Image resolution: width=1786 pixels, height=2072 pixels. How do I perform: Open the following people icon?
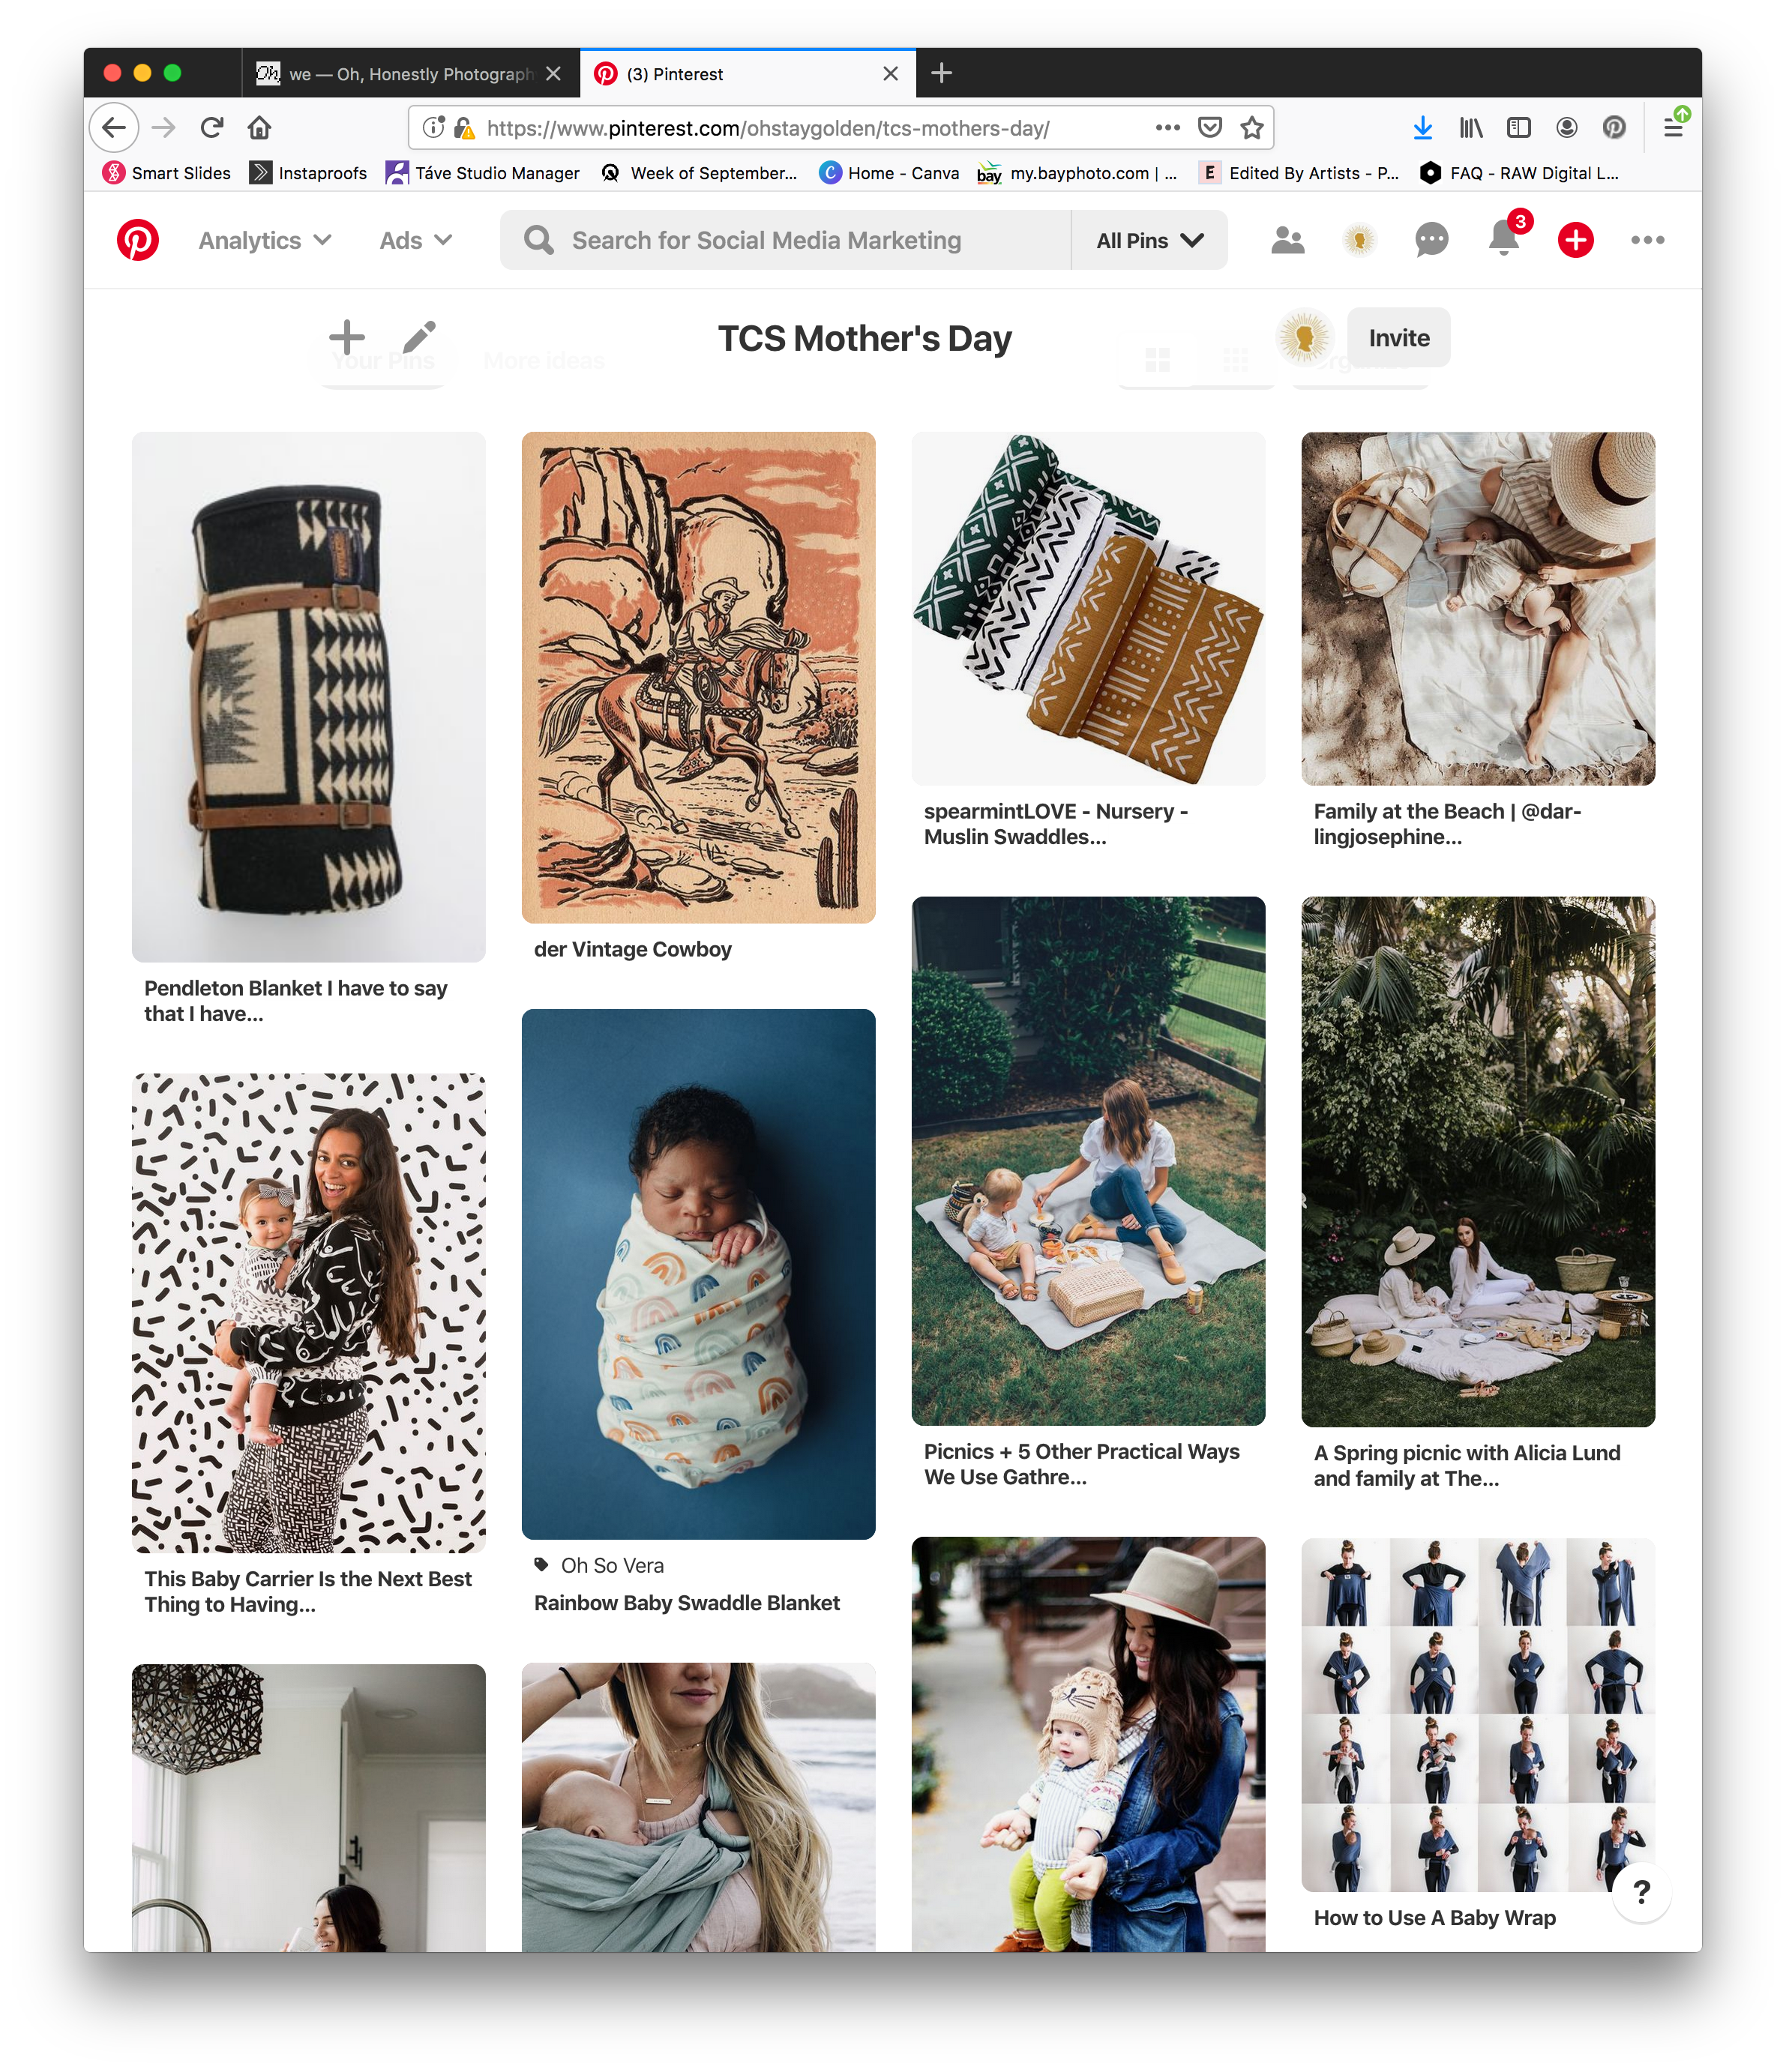(1287, 240)
